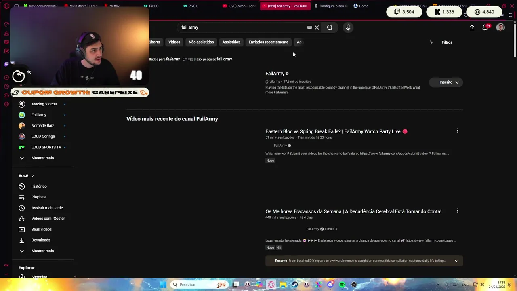517x291 pixels.
Task: Open Opera GX from the taskbar
Action: pos(271,285)
